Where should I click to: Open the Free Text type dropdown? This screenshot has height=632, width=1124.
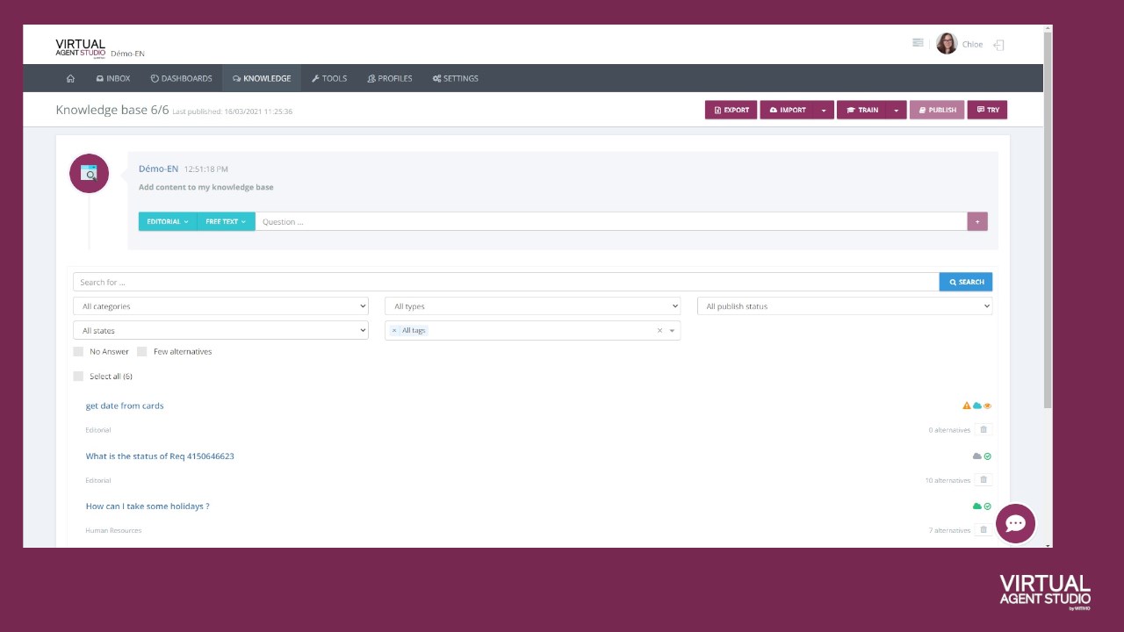point(226,221)
